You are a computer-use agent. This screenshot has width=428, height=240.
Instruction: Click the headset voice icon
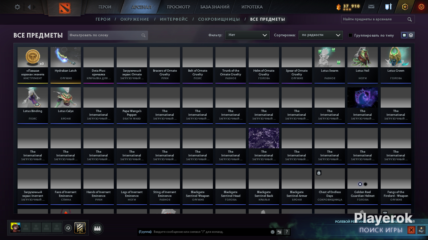coord(68,228)
